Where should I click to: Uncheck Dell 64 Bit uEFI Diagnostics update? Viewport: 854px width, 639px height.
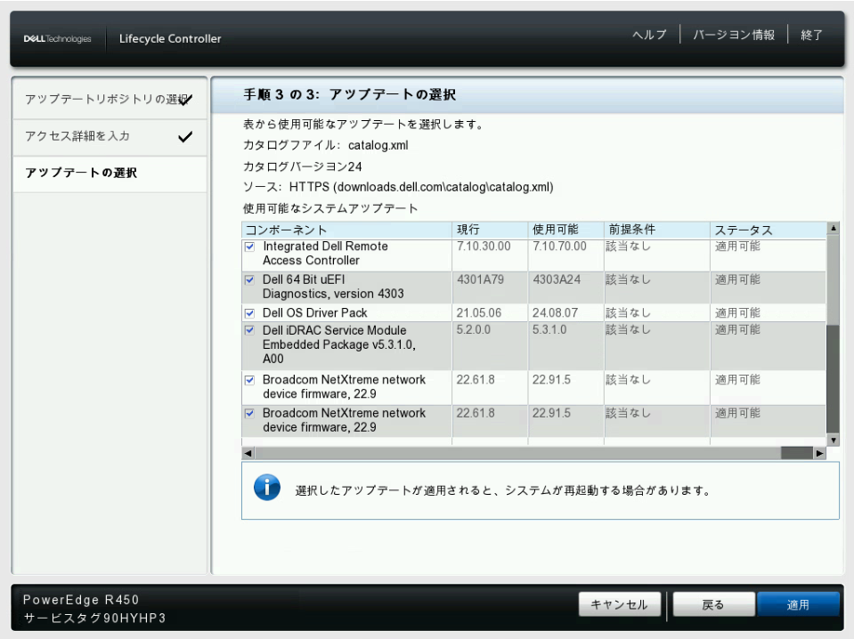250,279
